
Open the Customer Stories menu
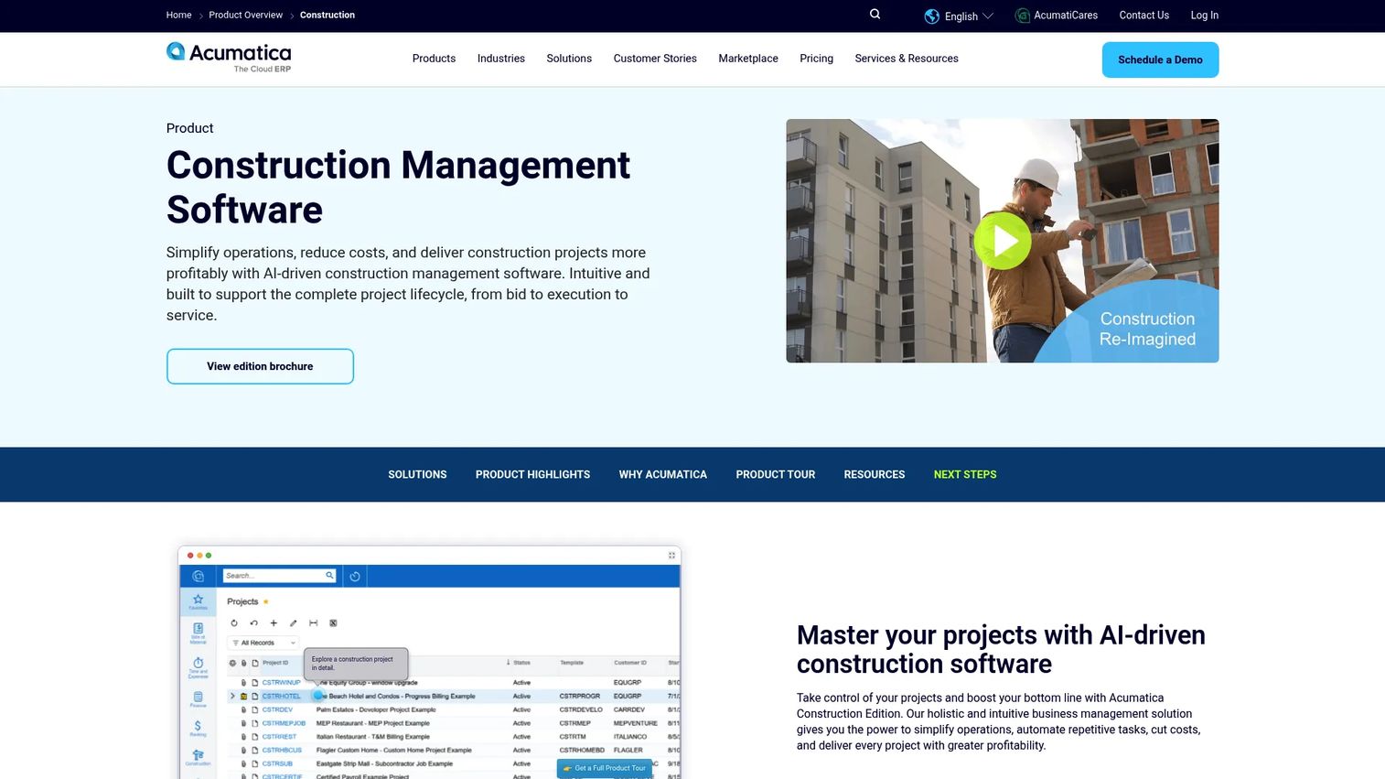click(x=655, y=59)
